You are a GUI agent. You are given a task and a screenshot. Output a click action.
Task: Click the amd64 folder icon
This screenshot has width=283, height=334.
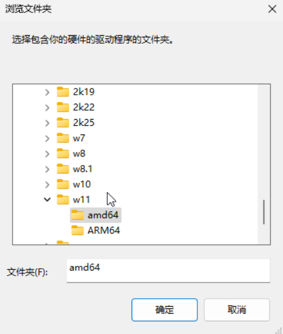point(77,215)
